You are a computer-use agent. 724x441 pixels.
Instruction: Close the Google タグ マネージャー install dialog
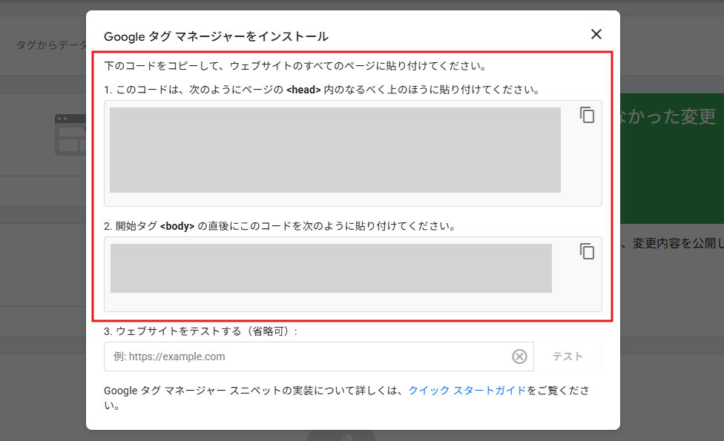[596, 34]
